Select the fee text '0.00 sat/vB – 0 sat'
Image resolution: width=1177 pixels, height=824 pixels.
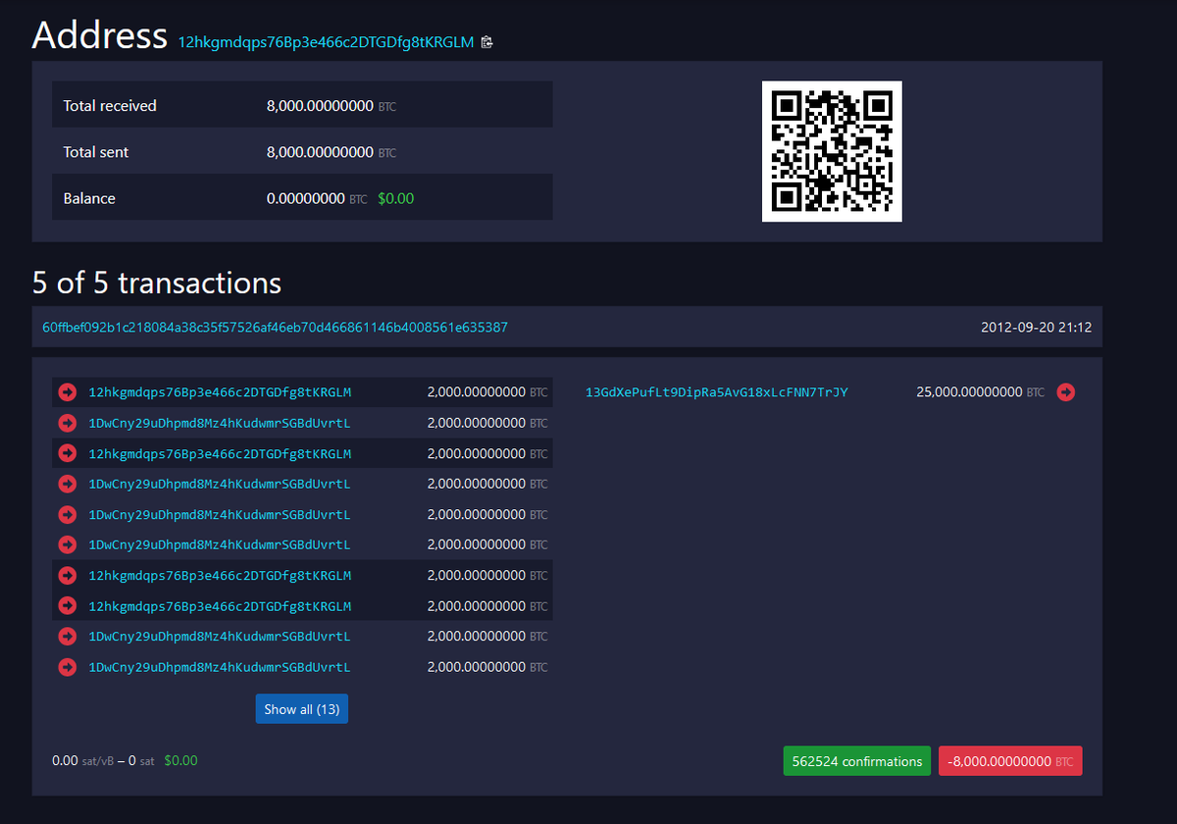point(103,760)
